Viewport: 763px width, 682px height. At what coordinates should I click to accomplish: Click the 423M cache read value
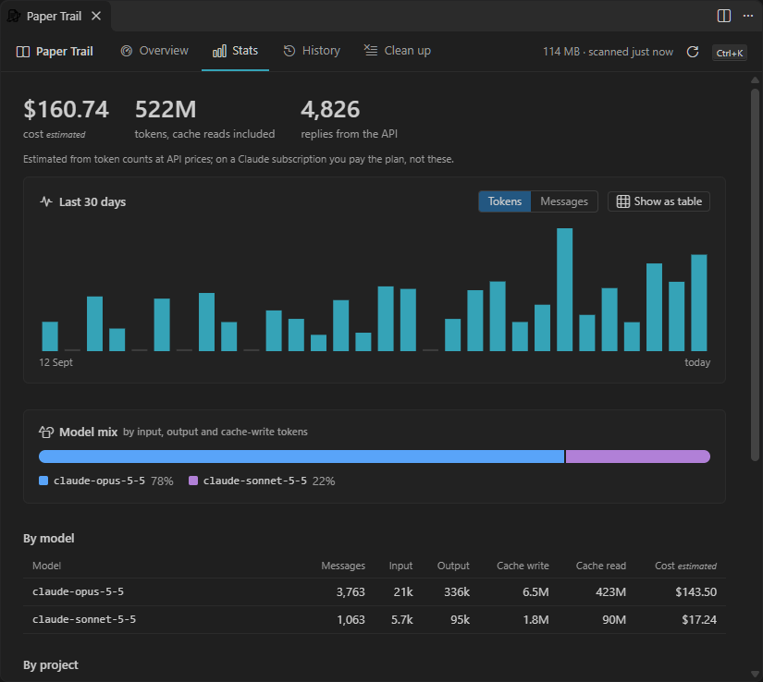pyautogui.click(x=610, y=592)
